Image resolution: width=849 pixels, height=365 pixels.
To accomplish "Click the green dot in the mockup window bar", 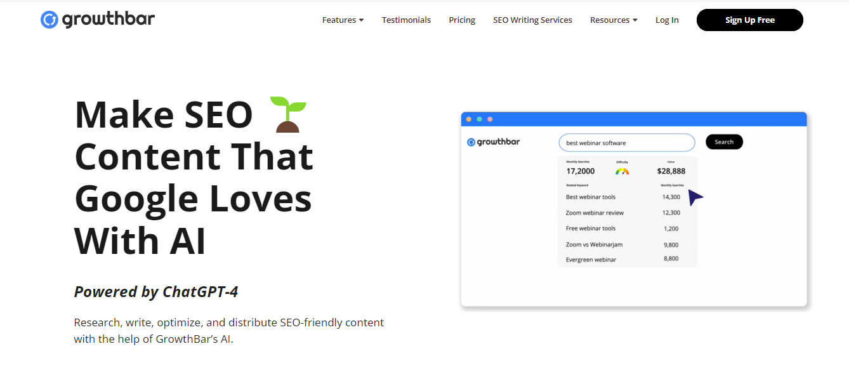I will [x=479, y=119].
